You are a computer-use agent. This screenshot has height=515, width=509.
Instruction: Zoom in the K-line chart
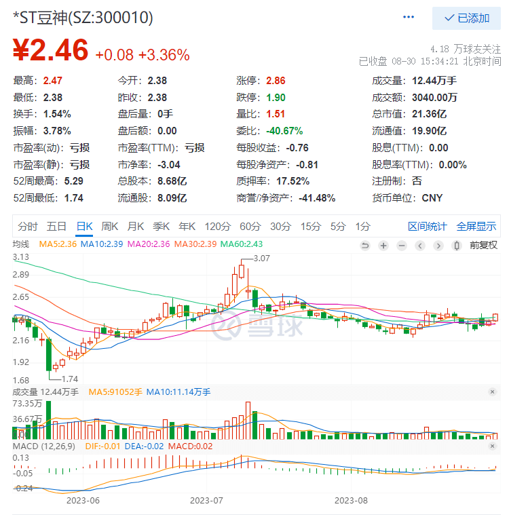384,245
